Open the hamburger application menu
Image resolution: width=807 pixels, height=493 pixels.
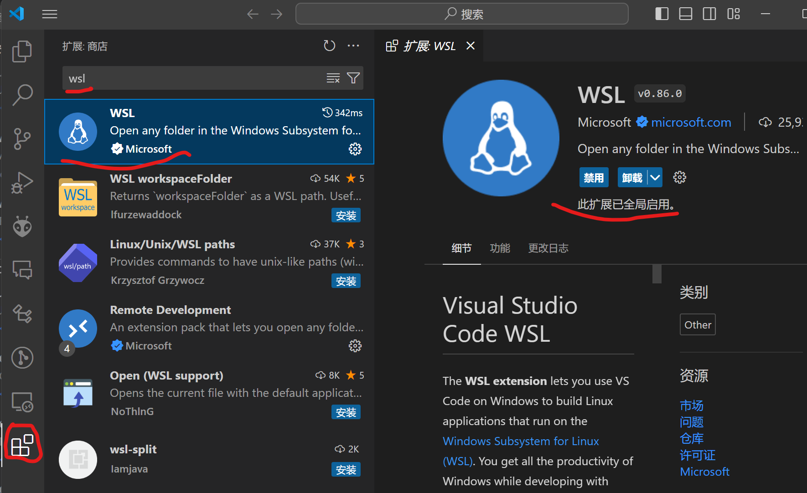coord(50,14)
